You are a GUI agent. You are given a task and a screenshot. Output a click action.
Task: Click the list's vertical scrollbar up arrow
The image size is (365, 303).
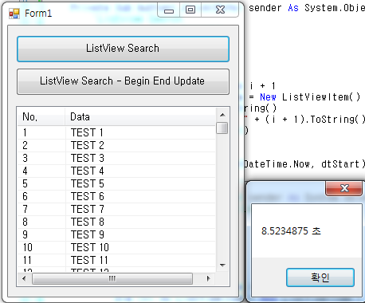[x=222, y=115]
